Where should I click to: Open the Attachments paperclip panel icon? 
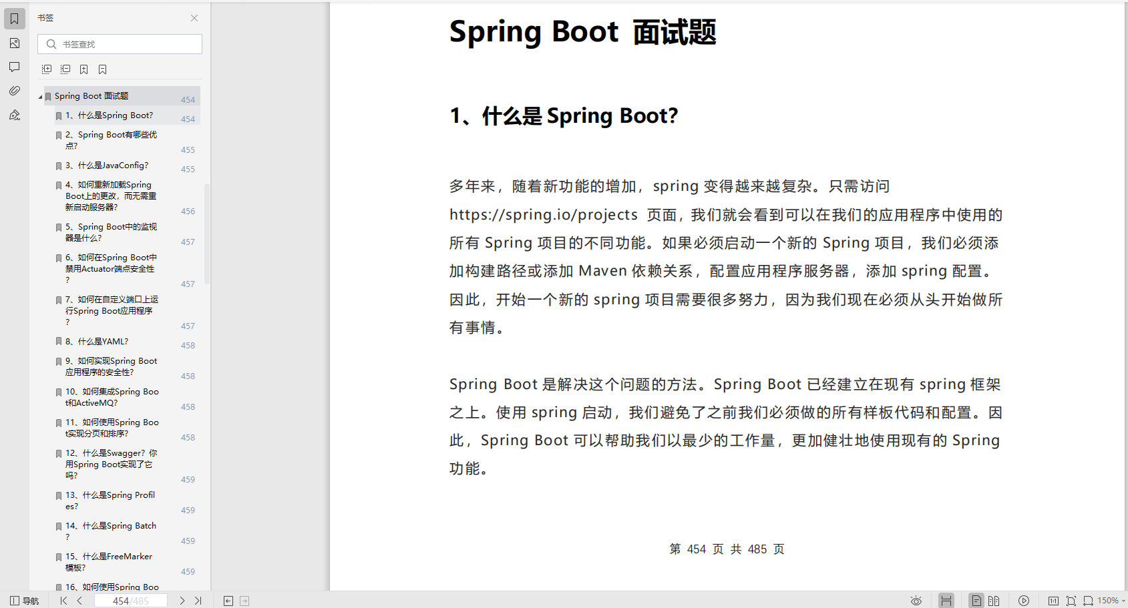(15, 91)
